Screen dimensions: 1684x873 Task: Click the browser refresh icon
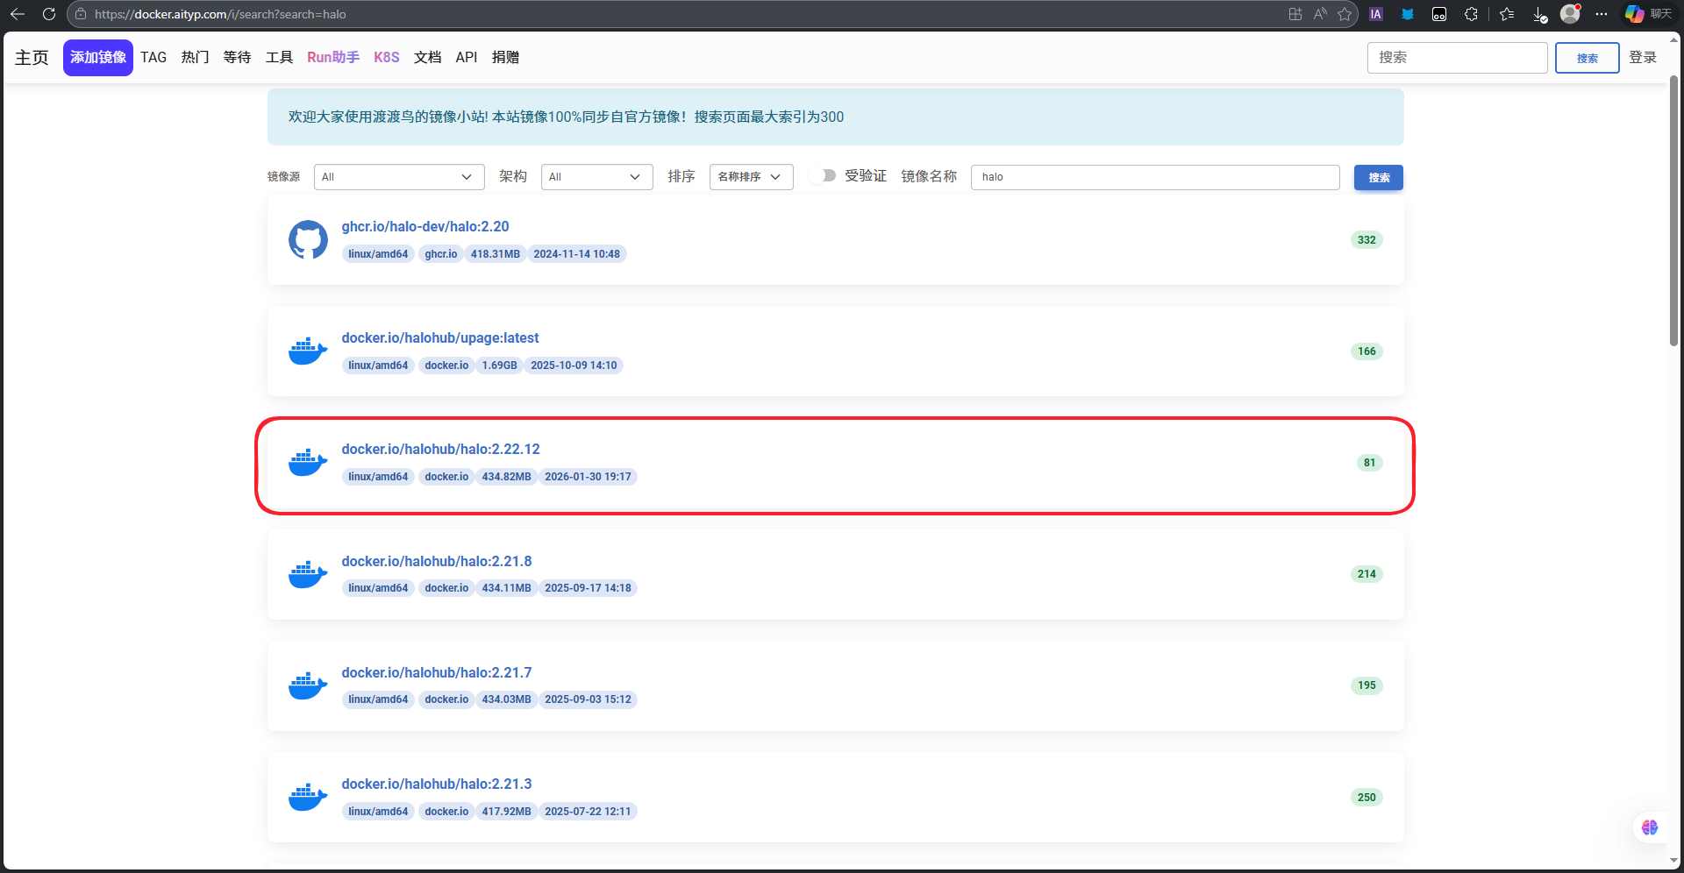pyautogui.click(x=49, y=14)
